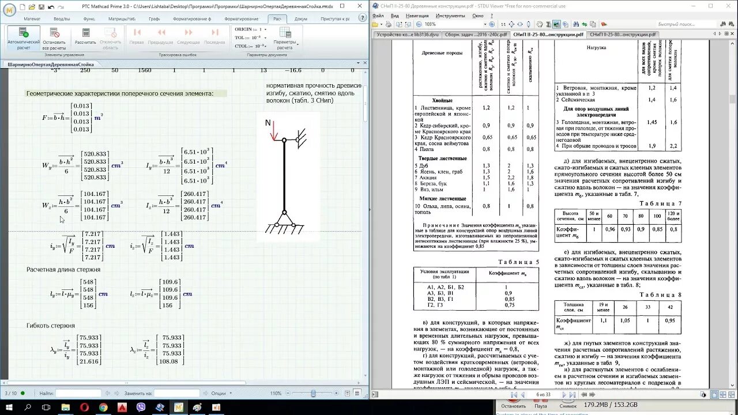Switch to the Документ ribbon tab
738x415 pixels.
pyautogui.click(x=300, y=18)
